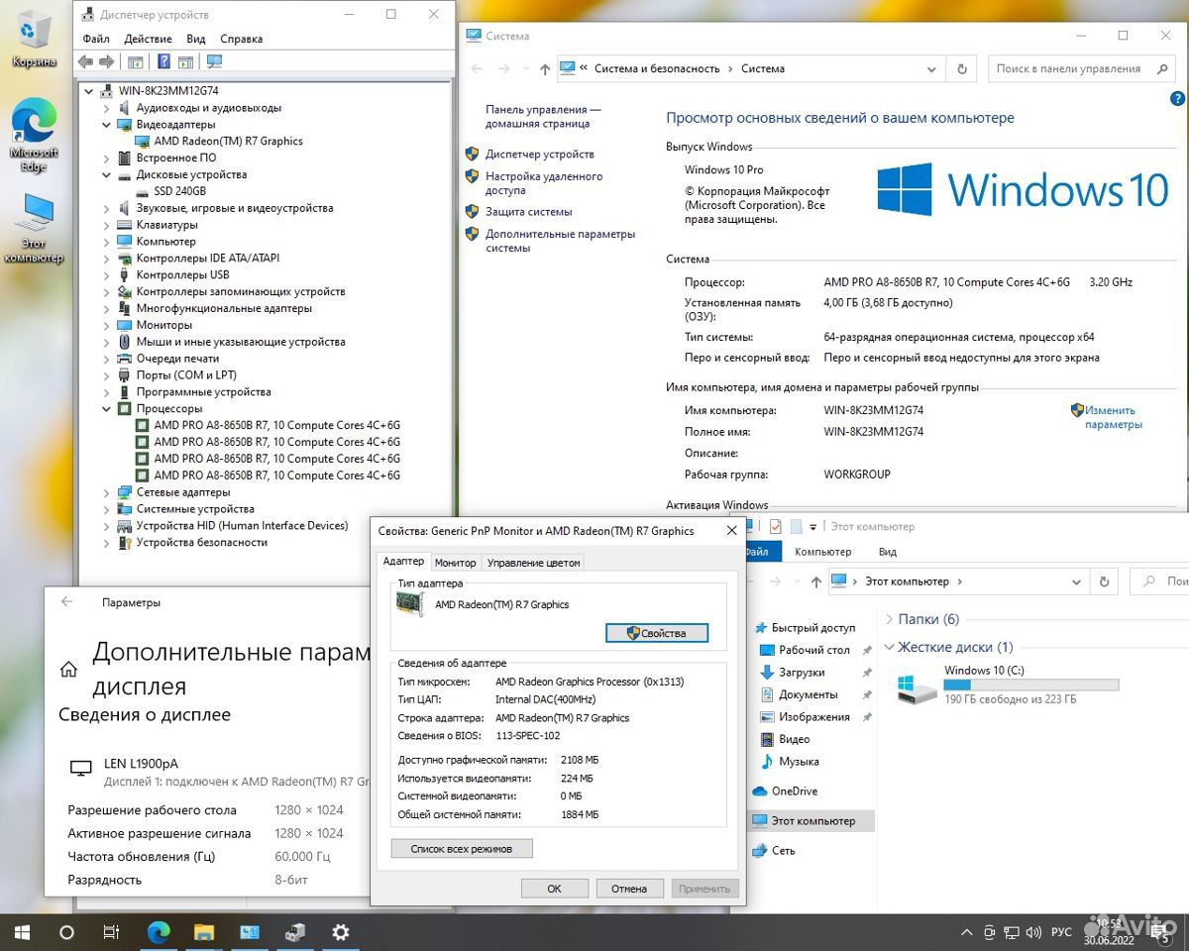Image resolution: width=1189 pixels, height=951 pixels.
Task: Expand the Клавиатуры node
Action: click(107, 225)
